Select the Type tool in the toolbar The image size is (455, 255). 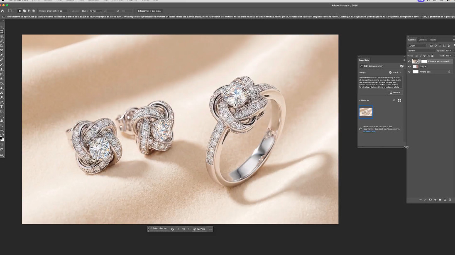pyautogui.click(x=2, y=107)
